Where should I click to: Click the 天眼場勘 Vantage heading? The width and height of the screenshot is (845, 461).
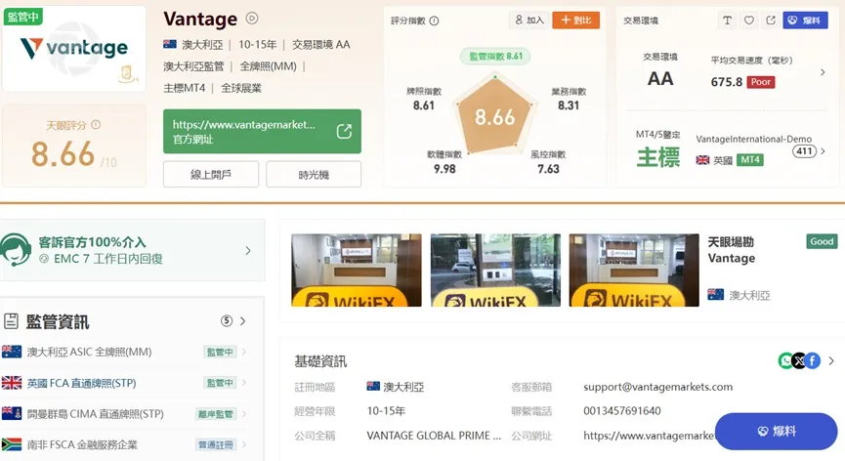(732, 250)
